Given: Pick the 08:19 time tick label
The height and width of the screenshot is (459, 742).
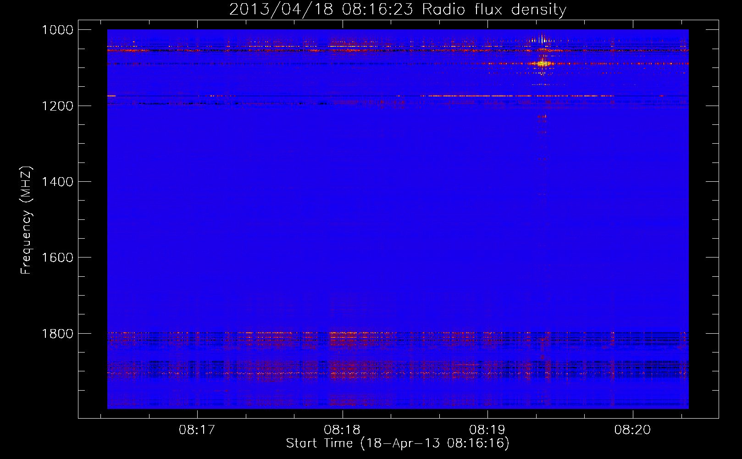Looking at the screenshot, I should (x=487, y=430).
